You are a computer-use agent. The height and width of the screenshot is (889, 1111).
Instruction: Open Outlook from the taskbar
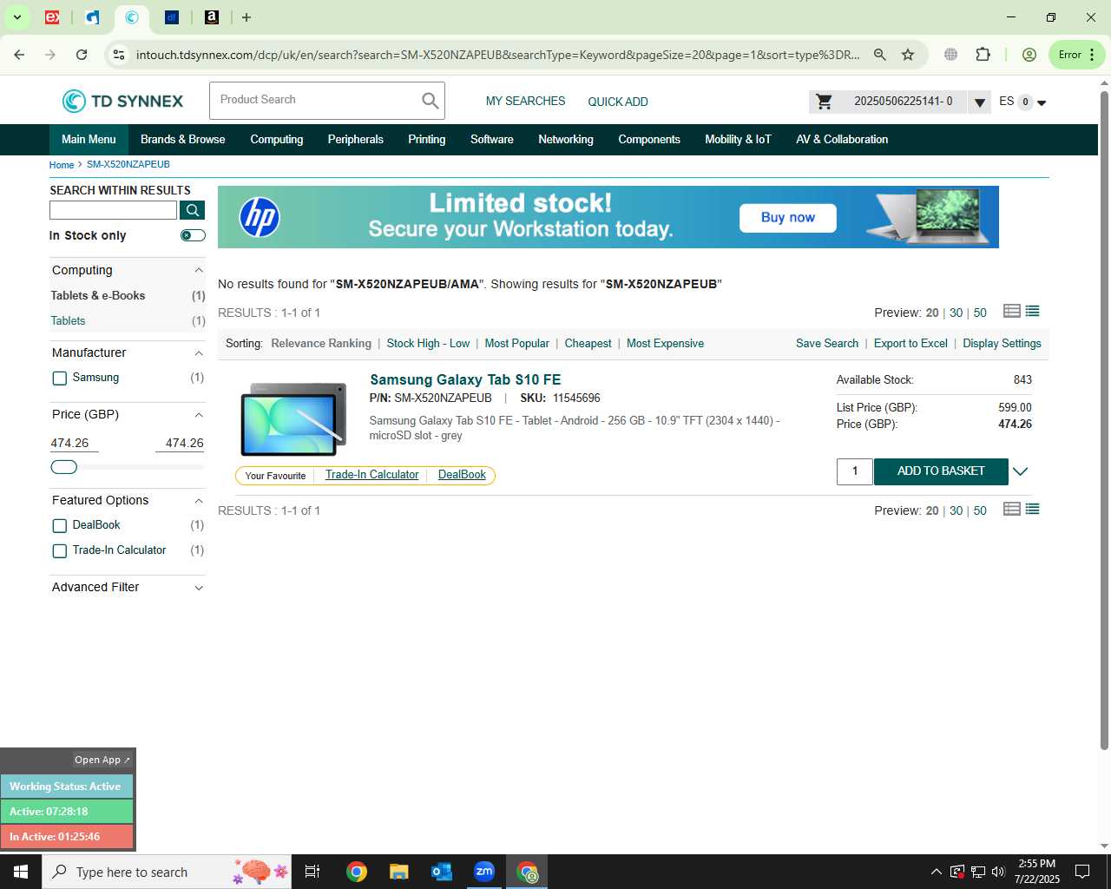[x=441, y=872]
